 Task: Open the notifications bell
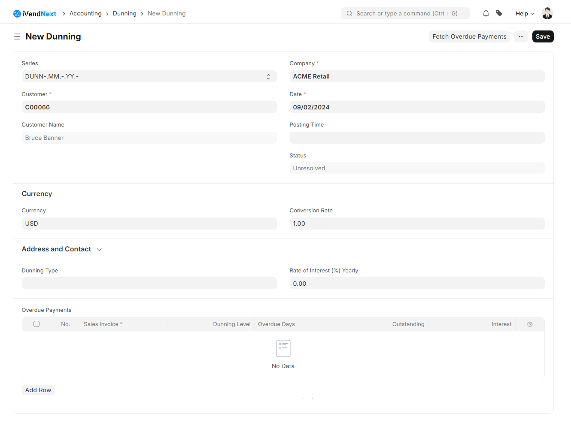[486, 13]
